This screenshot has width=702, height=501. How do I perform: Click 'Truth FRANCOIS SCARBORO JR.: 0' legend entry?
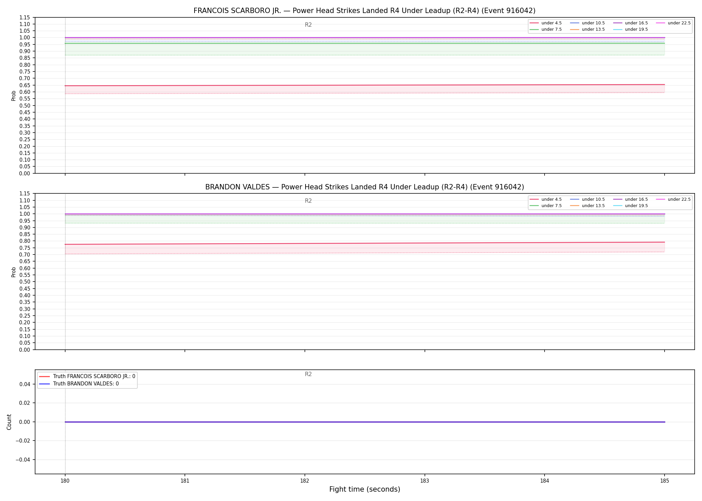tap(87, 376)
